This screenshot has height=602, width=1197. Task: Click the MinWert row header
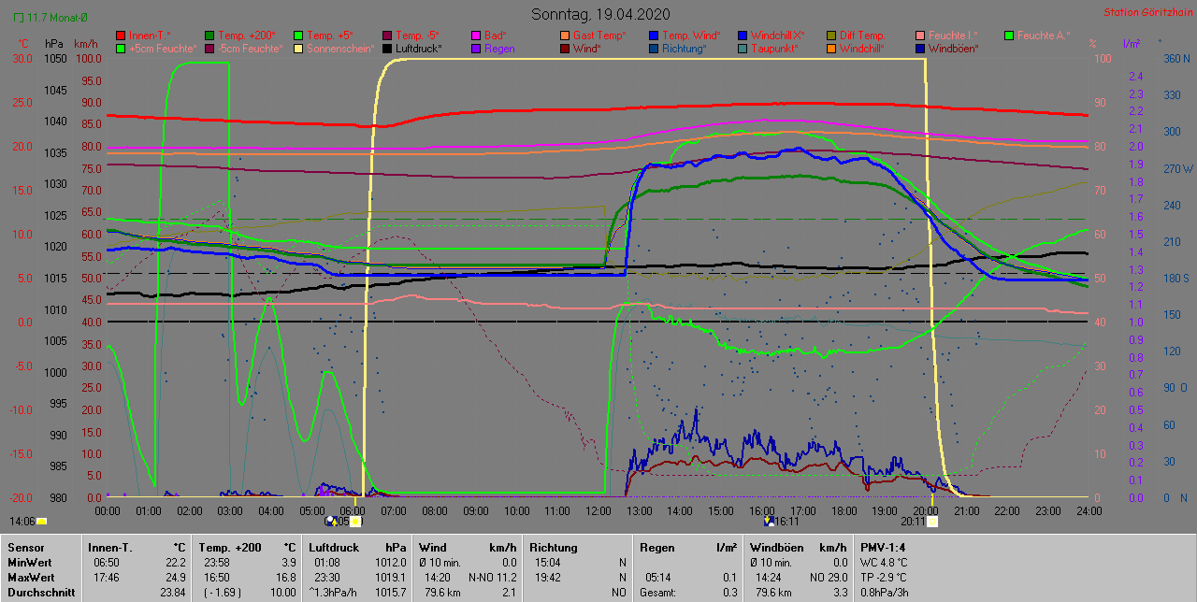tap(31, 562)
